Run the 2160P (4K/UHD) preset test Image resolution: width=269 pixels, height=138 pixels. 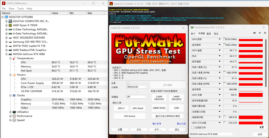159,98
